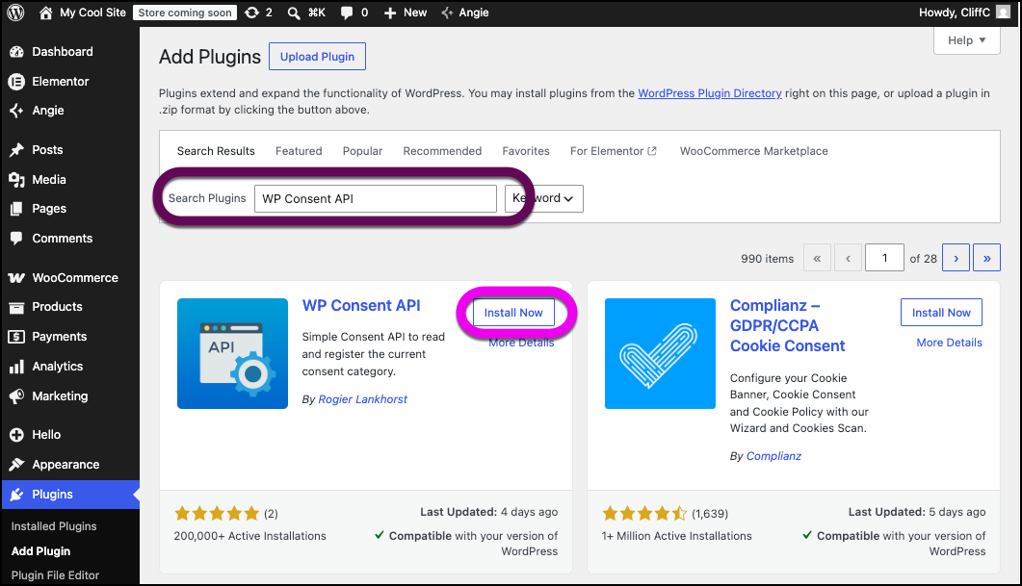The width and height of the screenshot is (1022, 586).
Task: Click the Plugins plug icon in sidebar
Action: click(x=17, y=495)
